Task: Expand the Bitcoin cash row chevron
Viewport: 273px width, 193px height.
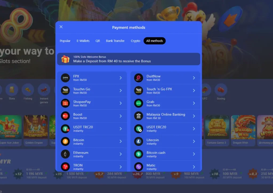Action: [194, 154]
